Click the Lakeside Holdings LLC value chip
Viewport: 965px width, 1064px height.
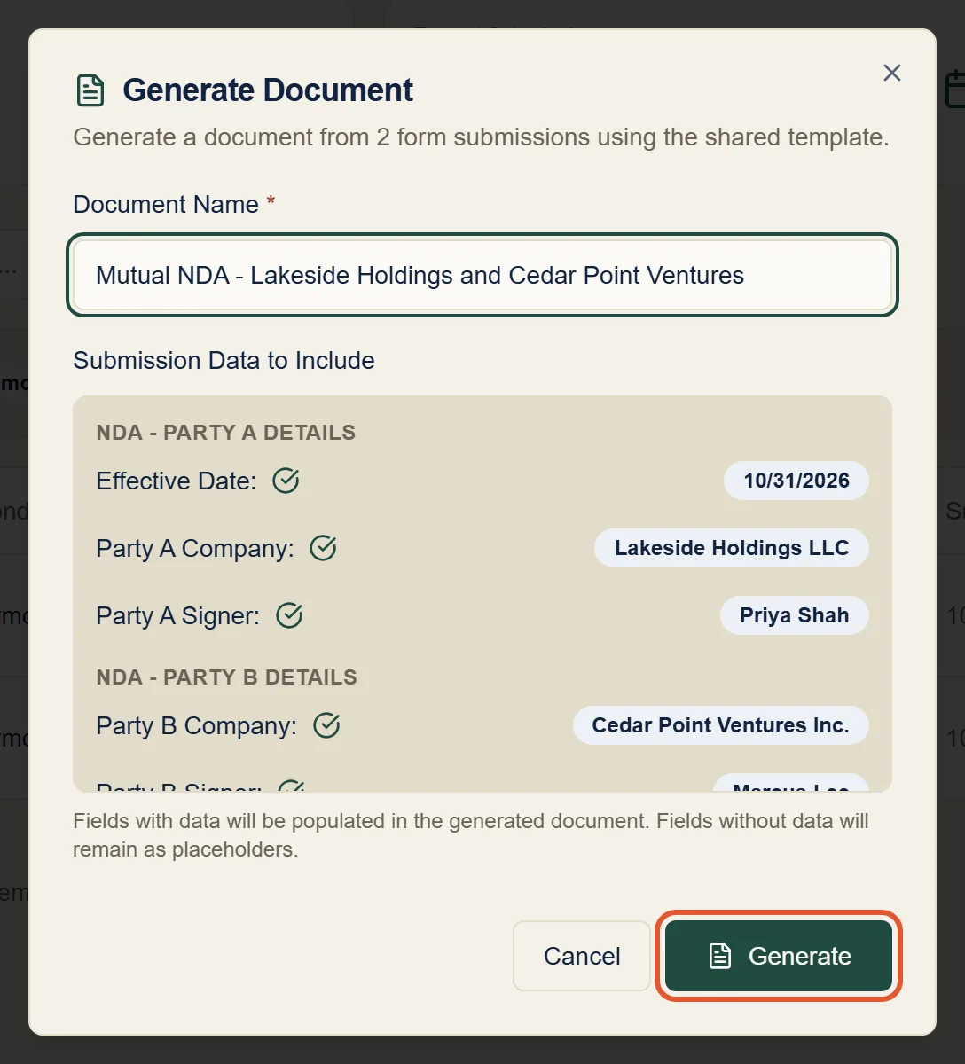coord(732,548)
